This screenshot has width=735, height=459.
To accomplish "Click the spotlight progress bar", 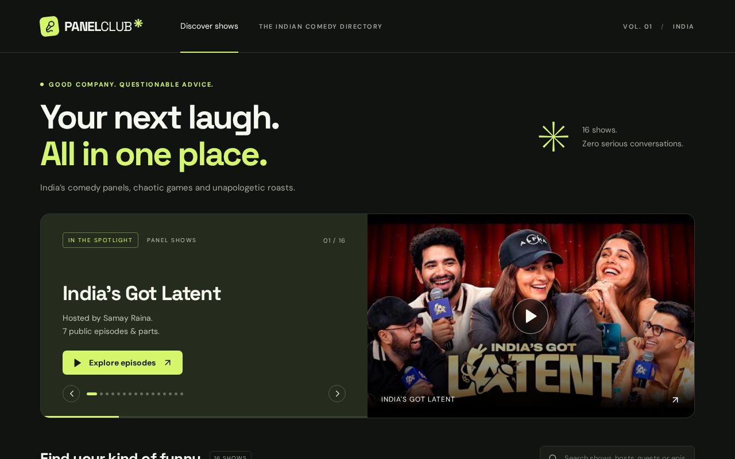I will click(x=204, y=417).
